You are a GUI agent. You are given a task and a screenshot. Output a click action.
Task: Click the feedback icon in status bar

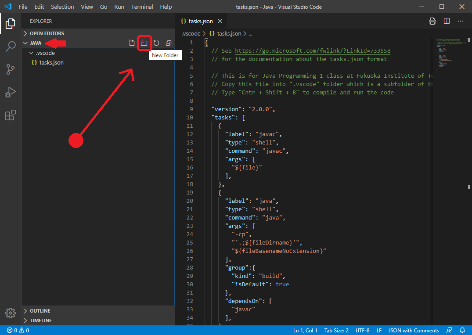(x=450, y=330)
